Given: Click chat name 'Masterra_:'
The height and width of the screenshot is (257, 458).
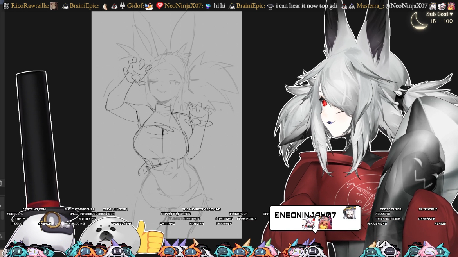Looking at the screenshot, I should [x=370, y=6].
